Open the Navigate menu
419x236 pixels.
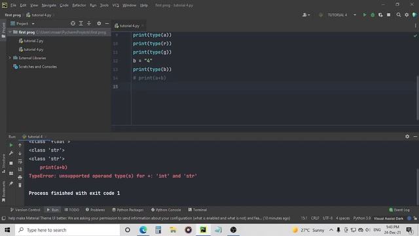48,5
